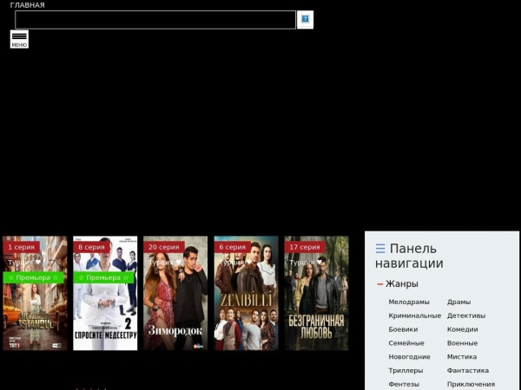Screen dimensions: 521x390
Task: Open the Зимородок series poster
Action: coord(175,293)
